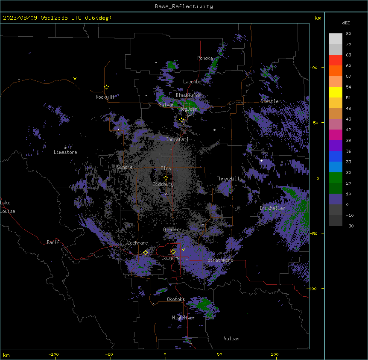Image resolution: width=368 pixels, height=360 pixels.
Task: Click the 2023/08/09 05:12:35 UTC timestamp
Action: (x=42, y=18)
